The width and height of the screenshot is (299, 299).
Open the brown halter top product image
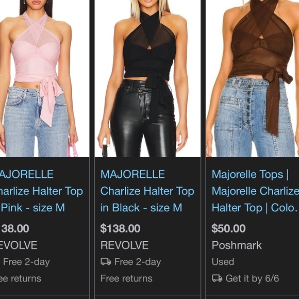point(253,78)
